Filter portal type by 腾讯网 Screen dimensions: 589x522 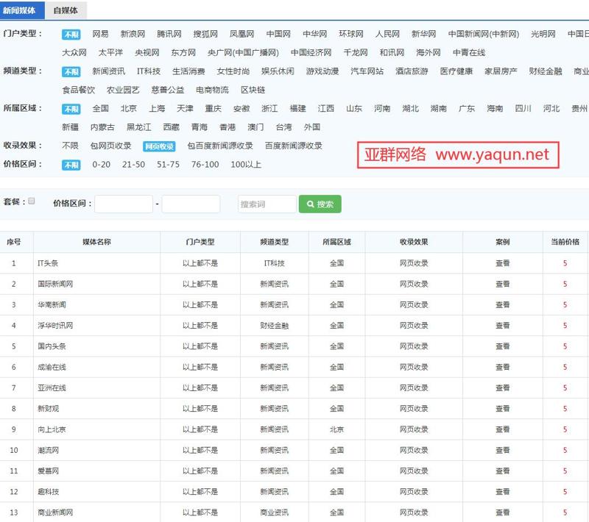click(169, 34)
